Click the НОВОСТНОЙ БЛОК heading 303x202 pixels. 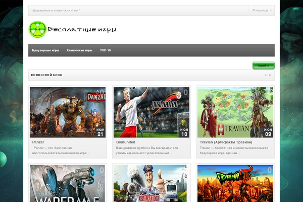click(46, 75)
